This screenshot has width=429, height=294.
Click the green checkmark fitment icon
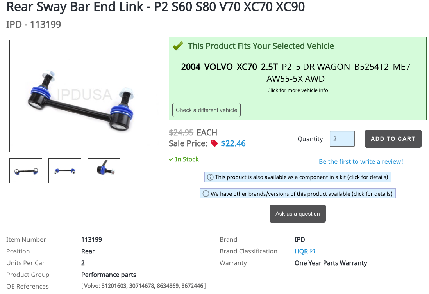(178, 46)
